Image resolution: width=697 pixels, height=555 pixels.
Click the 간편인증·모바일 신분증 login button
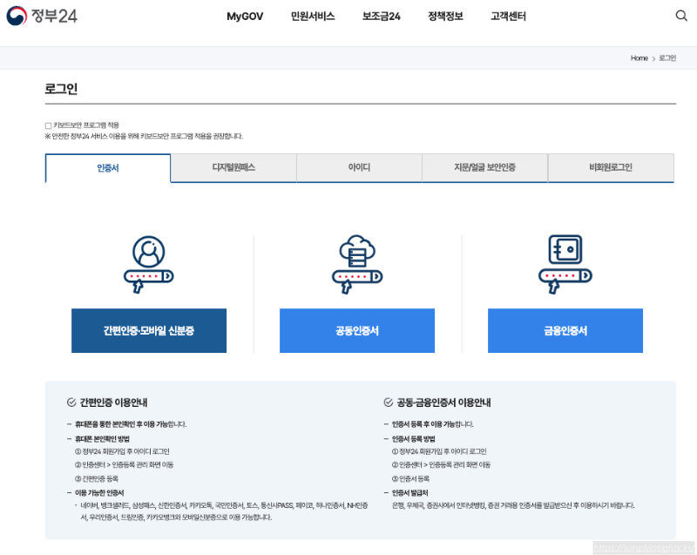pos(148,331)
